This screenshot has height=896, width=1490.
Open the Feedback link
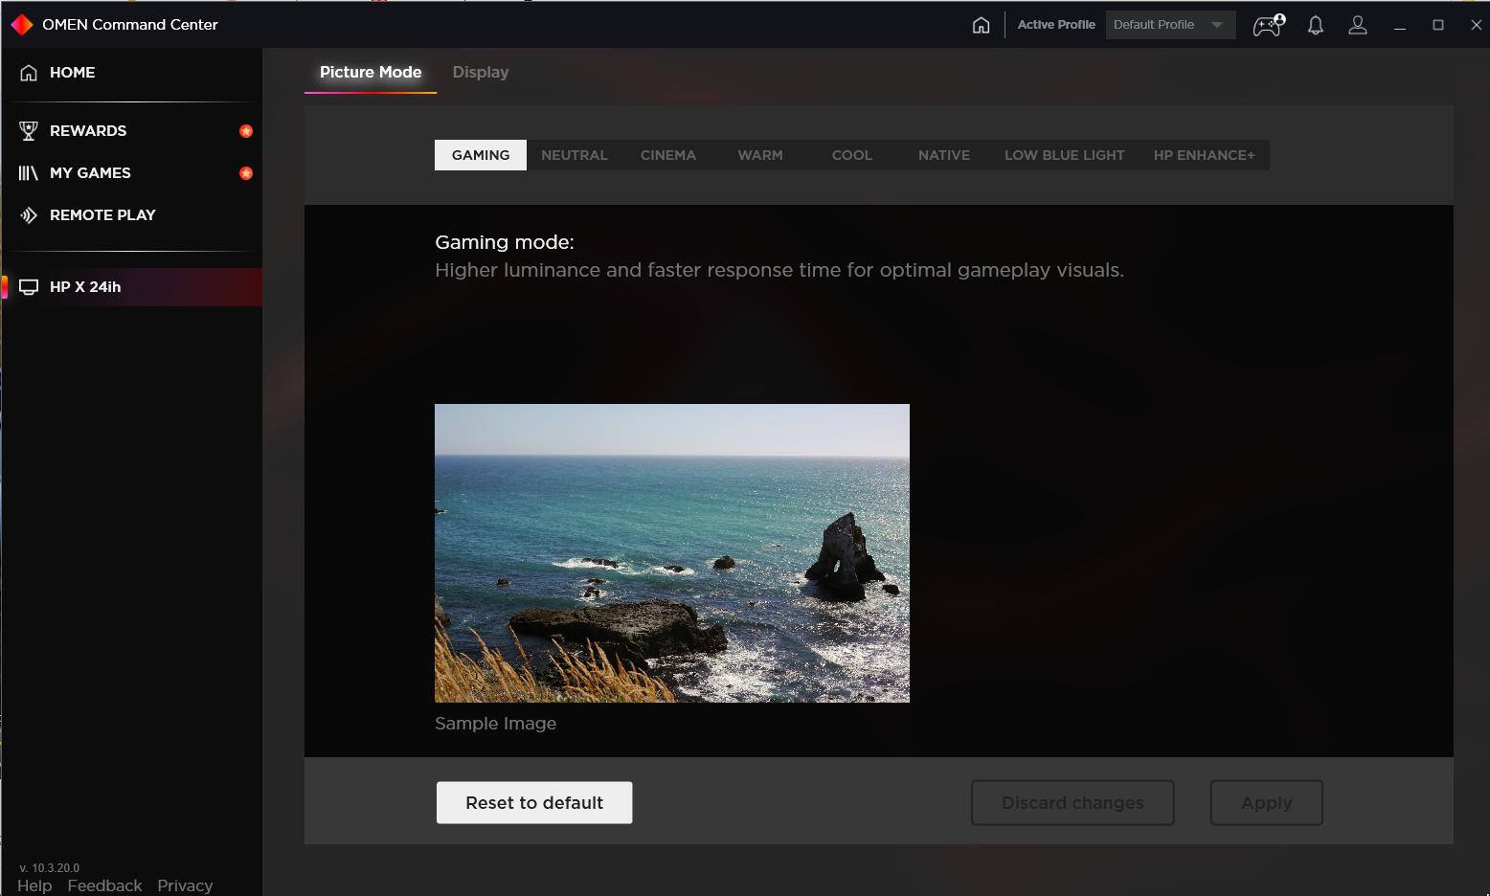click(x=104, y=885)
